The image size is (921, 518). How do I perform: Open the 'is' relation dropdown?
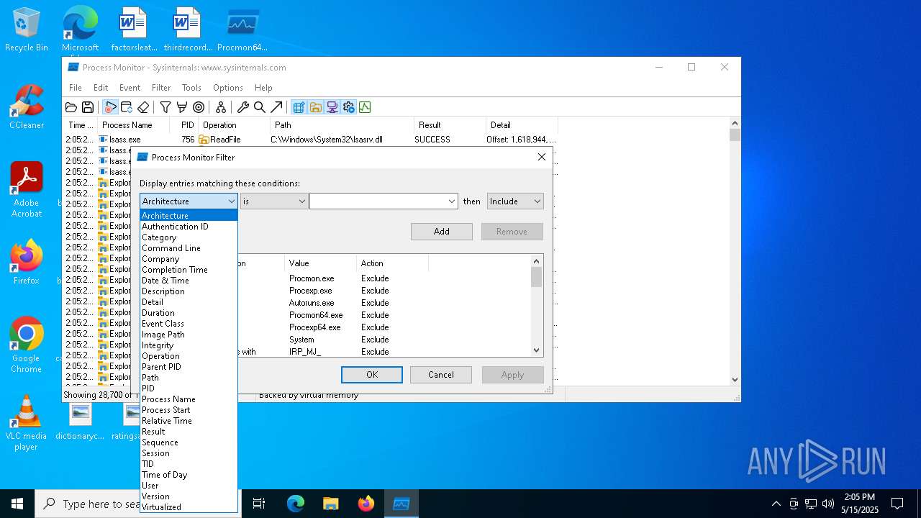(x=274, y=201)
